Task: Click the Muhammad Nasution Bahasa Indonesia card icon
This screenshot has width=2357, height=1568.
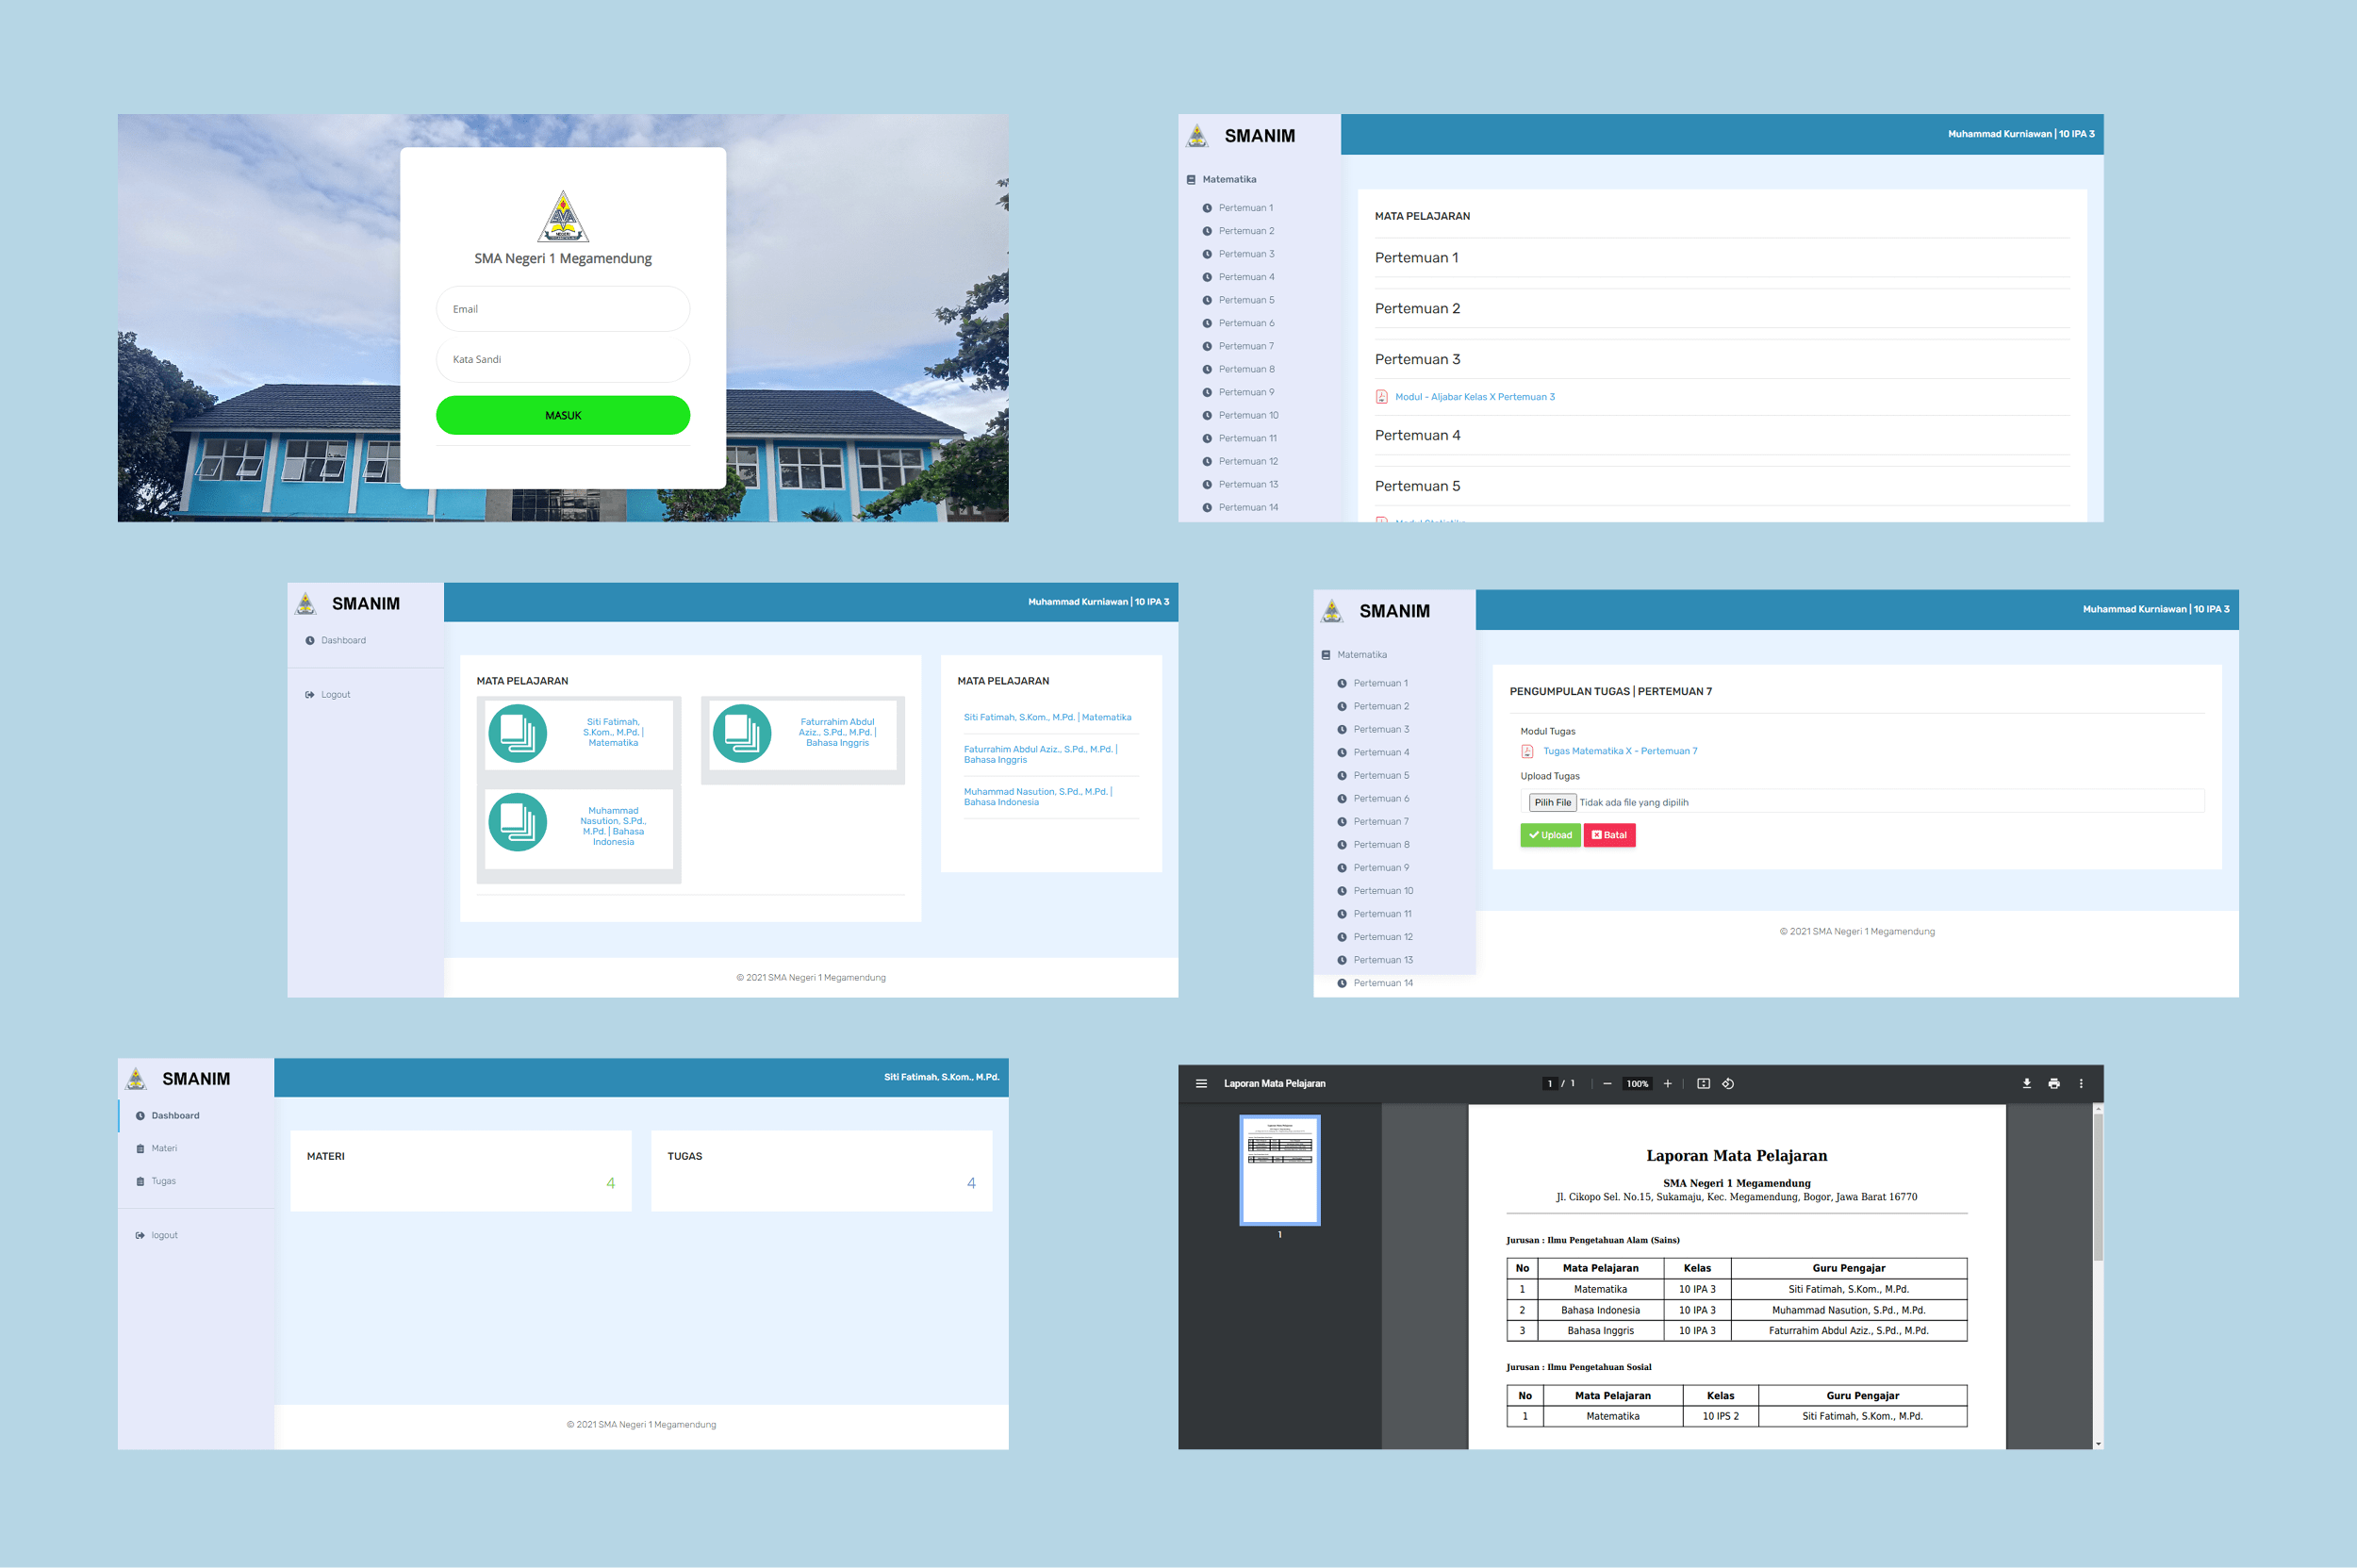Action: (x=517, y=822)
